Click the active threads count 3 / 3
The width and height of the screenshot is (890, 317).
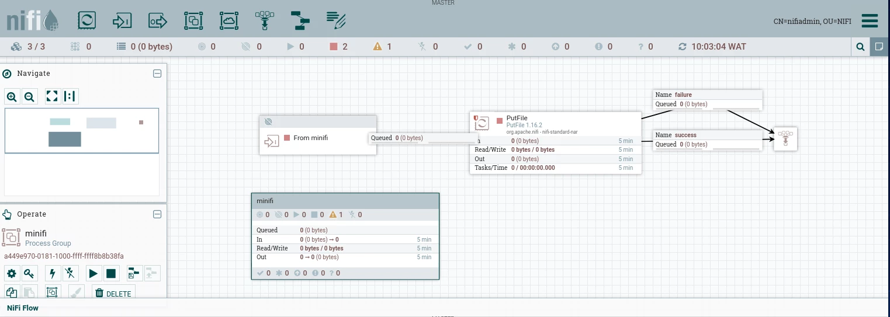tap(28, 47)
